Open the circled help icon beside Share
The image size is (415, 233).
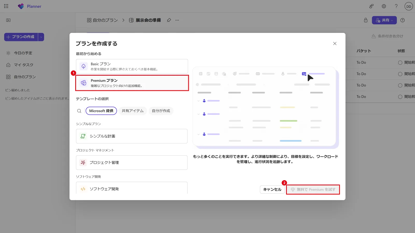point(403,20)
